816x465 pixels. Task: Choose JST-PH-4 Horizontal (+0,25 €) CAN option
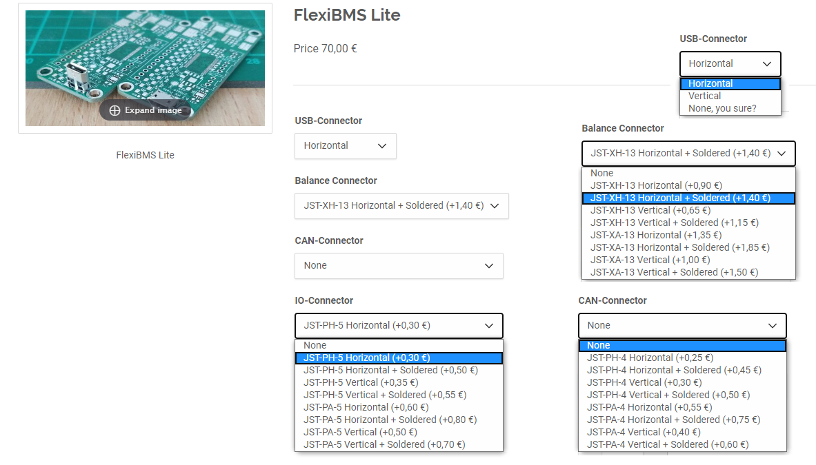coord(650,358)
